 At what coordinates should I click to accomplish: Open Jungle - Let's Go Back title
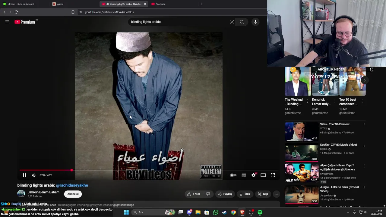pyautogui.click(x=339, y=189)
